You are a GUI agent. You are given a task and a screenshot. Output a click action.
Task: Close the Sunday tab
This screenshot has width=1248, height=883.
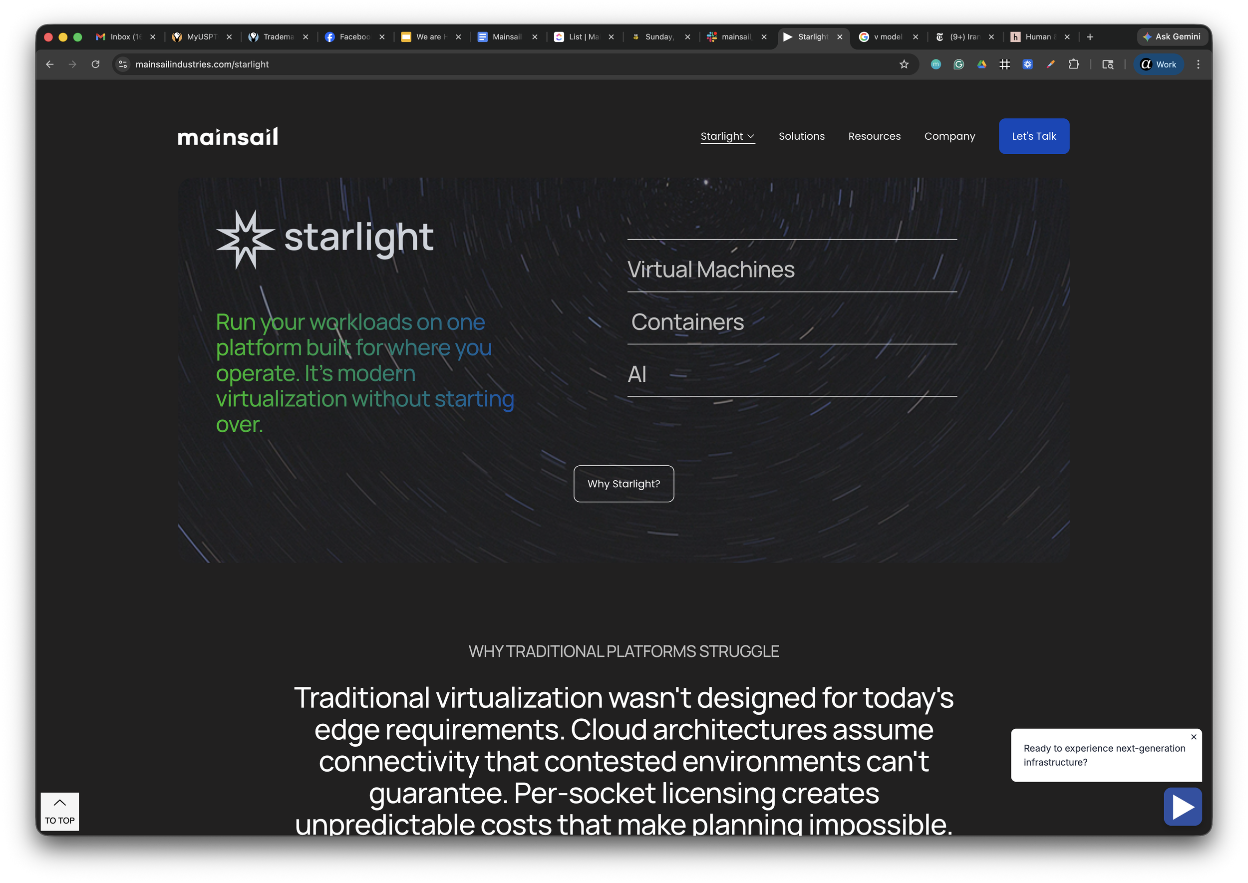pyautogui.click(x=687, y=37)
